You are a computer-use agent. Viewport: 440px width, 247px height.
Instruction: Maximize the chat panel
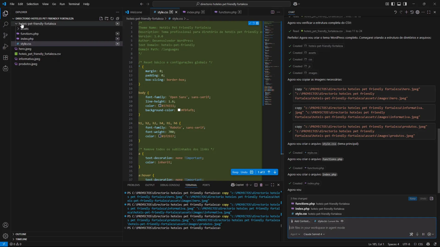tap(429, 12)
